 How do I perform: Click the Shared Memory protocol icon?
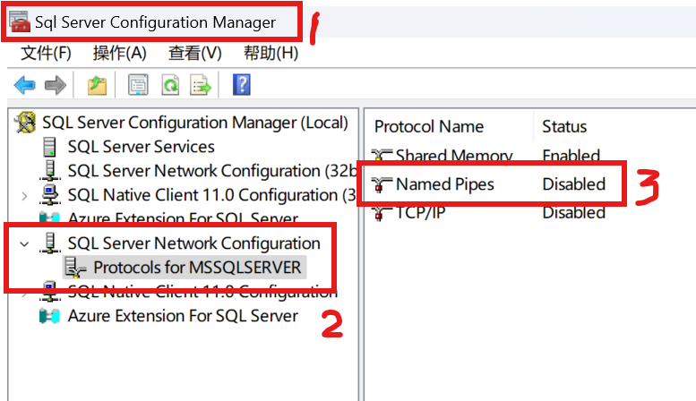tap(382, 156)
